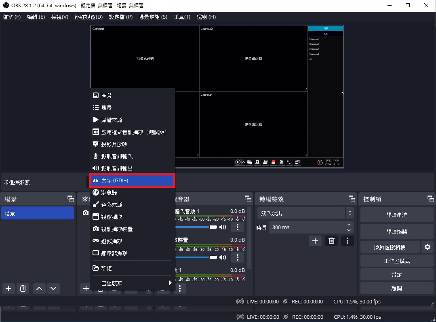
Task: Open transition properties three-dot menu
Action: [347, 241]
